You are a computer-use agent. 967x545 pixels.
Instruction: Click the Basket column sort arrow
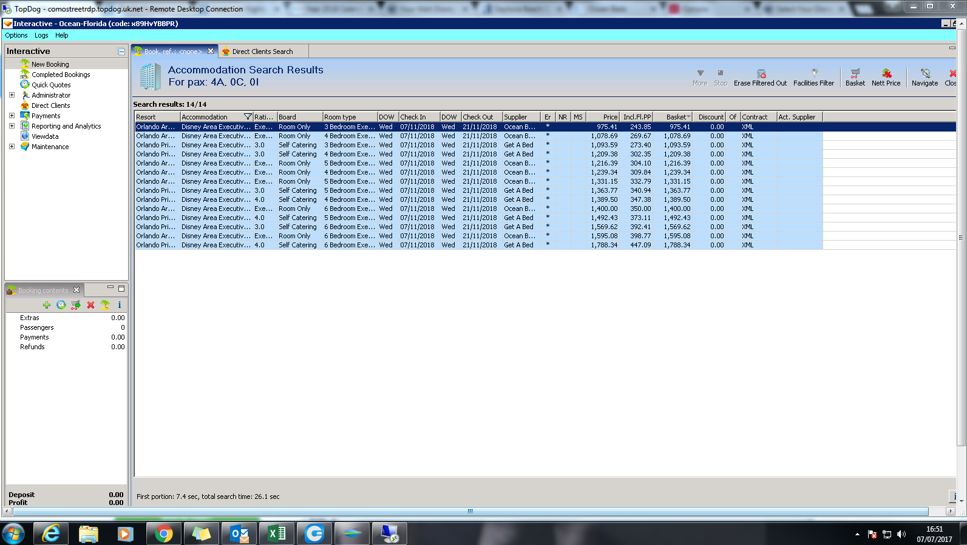tap(688, 117)
